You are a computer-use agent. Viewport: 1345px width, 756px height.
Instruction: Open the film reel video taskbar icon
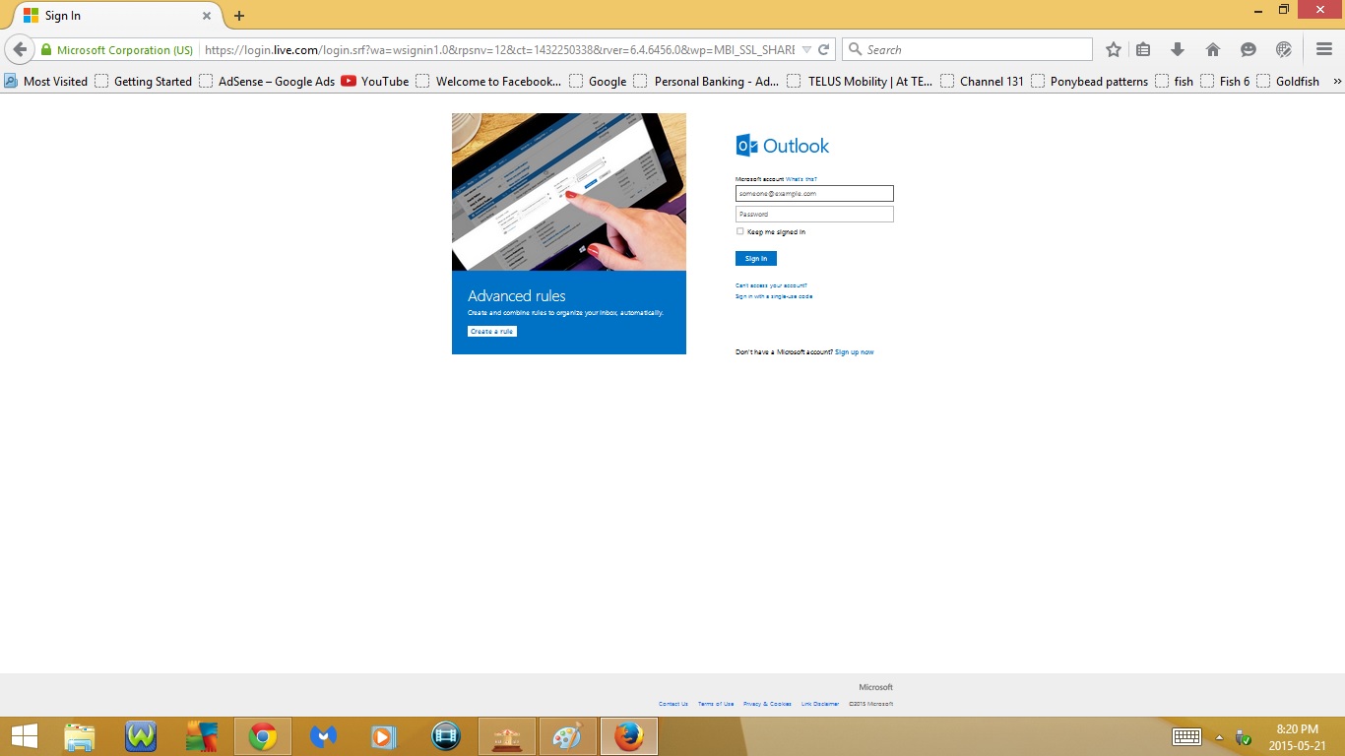[x=446, y=736]
